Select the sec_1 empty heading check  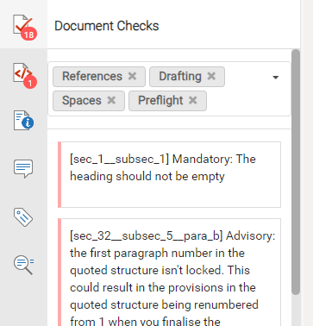169,174
